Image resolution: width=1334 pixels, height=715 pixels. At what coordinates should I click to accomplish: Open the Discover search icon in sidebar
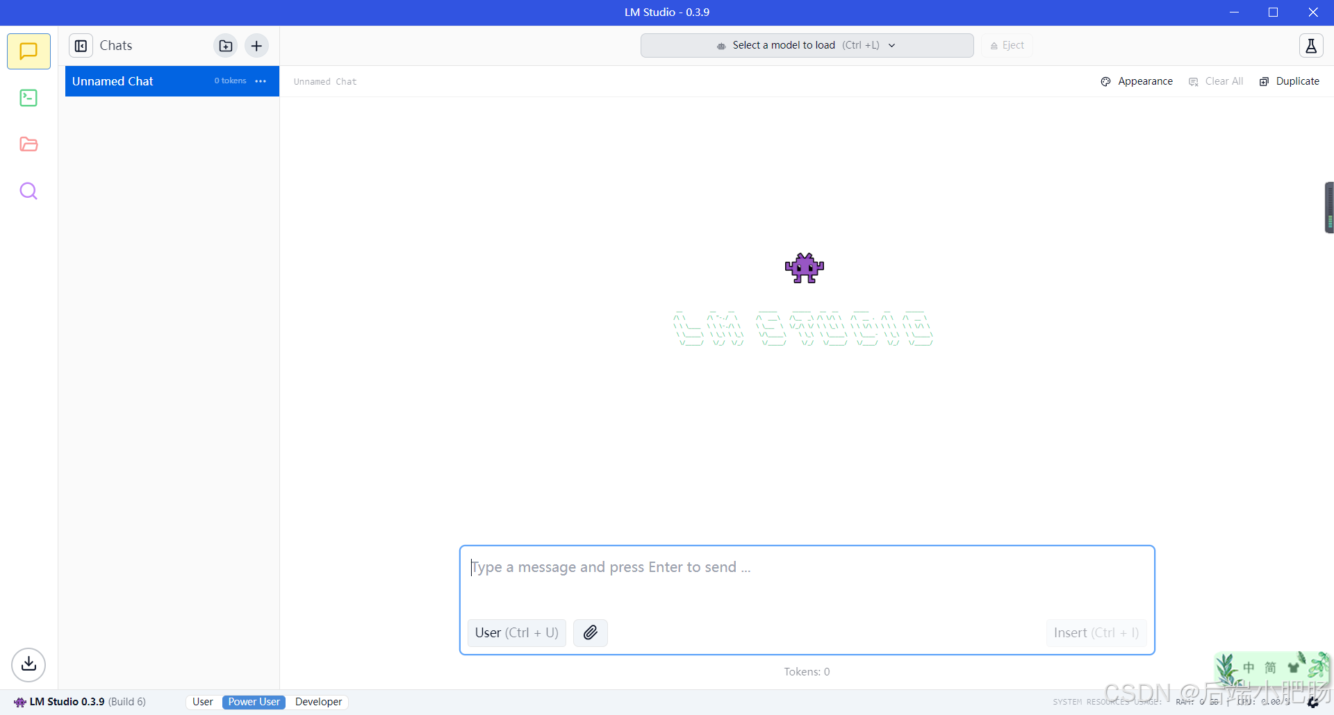coord(28,191)
